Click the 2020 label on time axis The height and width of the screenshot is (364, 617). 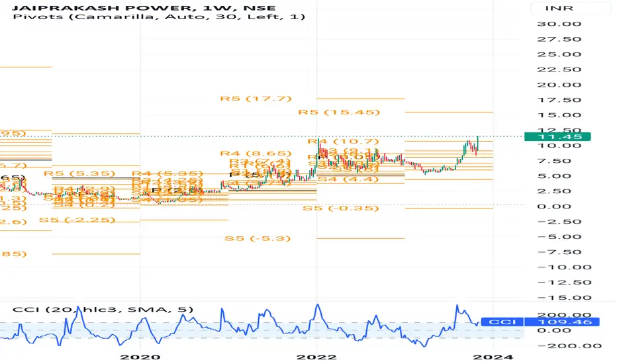coord(140,357)
